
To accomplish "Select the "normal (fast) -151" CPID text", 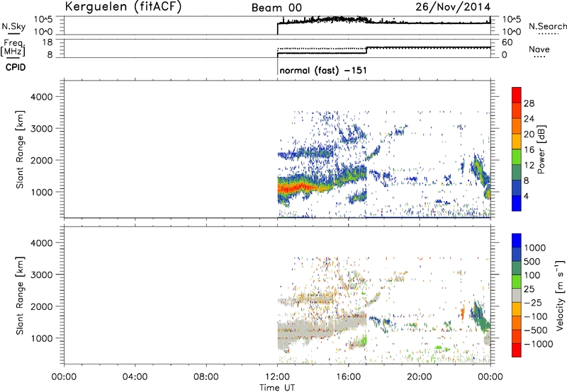I will click(x=323, y=70).
